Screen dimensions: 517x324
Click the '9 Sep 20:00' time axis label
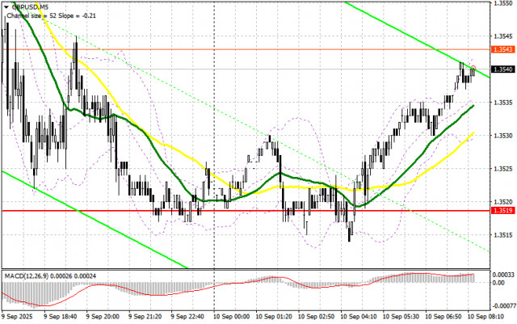pos(103,317)
